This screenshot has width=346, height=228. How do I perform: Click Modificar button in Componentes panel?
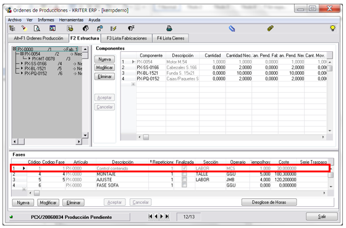click(104, 67)
